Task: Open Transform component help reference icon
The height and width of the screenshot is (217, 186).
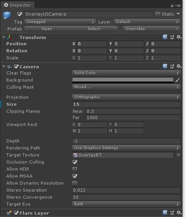Action: [x=165, y=37]
